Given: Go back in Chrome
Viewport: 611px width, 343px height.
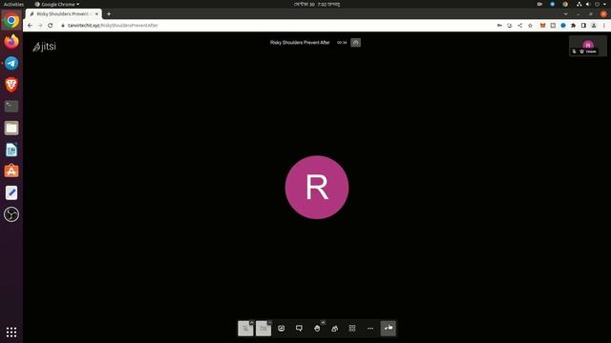Looking at the screenshot, I should click(x=30, y=26).
